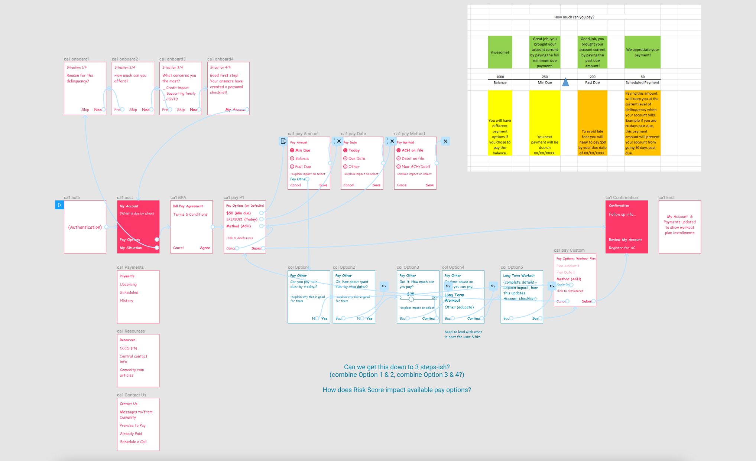Click the copy icon beside ca1 pay Amount frame
The width and height of the screenshot is (756, 461).
(283, 141)
